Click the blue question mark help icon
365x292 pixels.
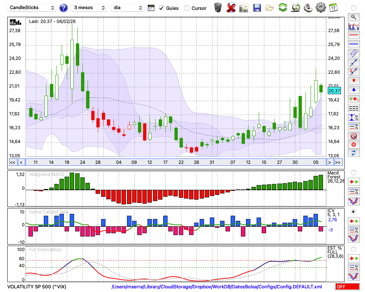coord(64,8)
